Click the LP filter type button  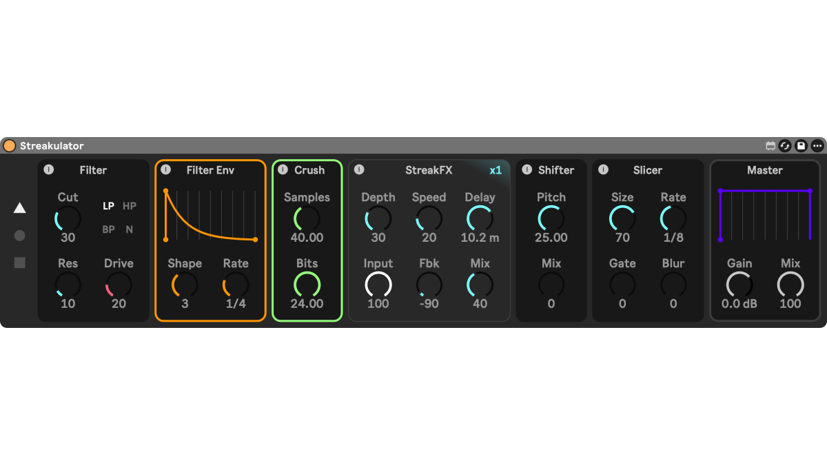pyautogui.click(x=108, y=206)
